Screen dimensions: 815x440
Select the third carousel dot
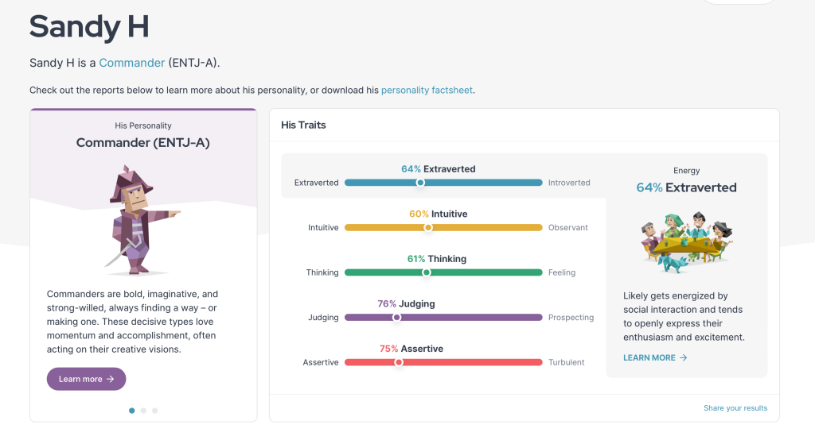(154, 411)
